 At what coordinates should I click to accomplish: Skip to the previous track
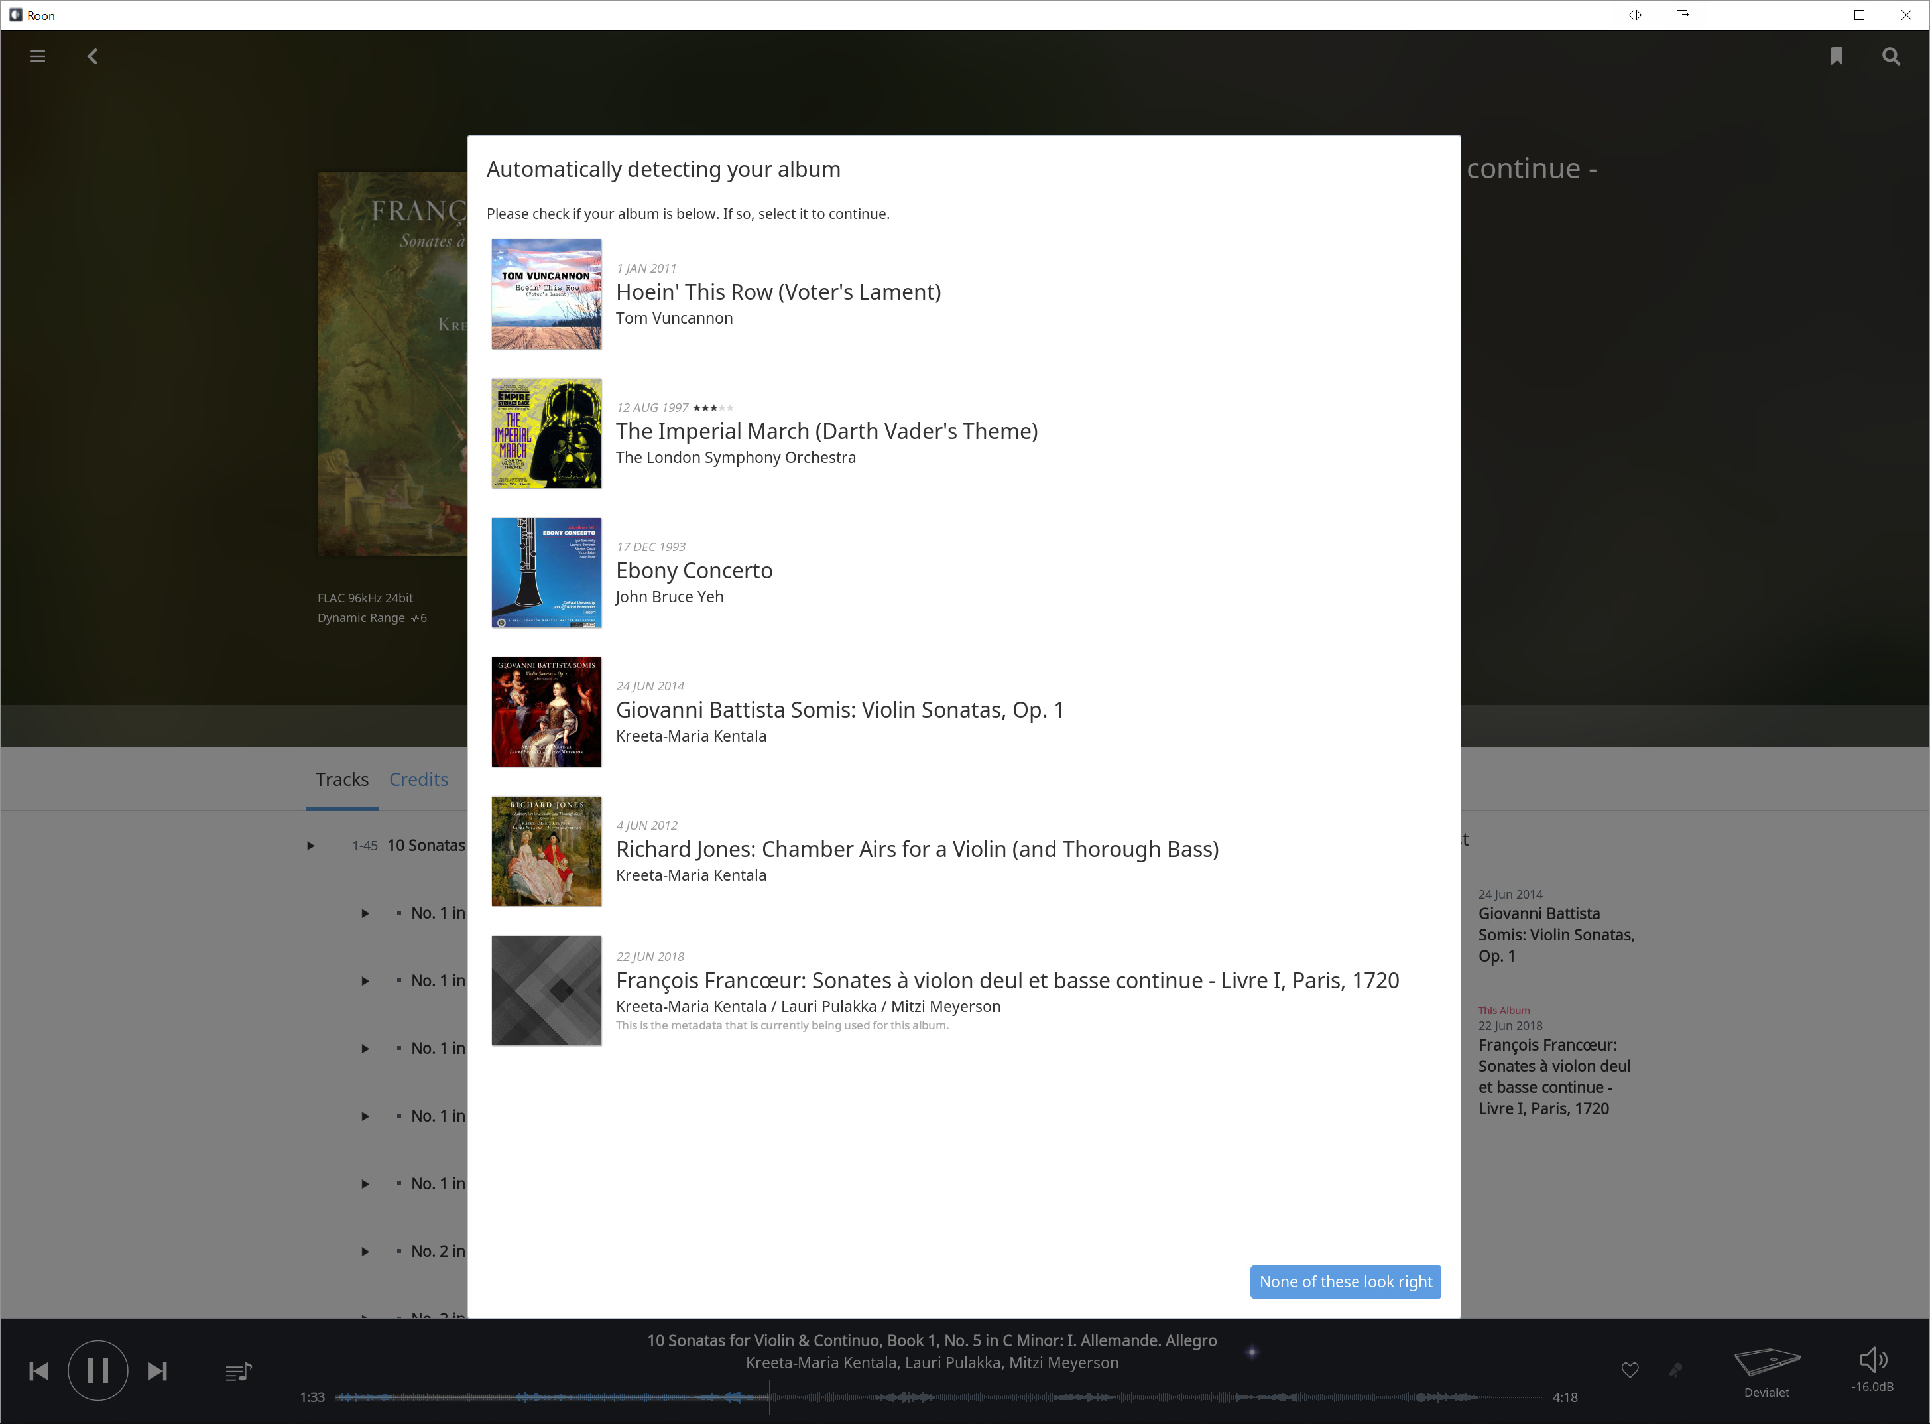coord(38,1370)
